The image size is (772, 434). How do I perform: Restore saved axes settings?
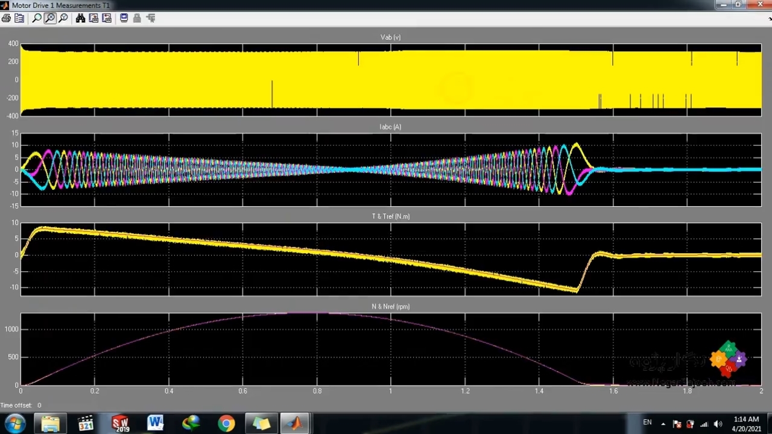point(107,18)
